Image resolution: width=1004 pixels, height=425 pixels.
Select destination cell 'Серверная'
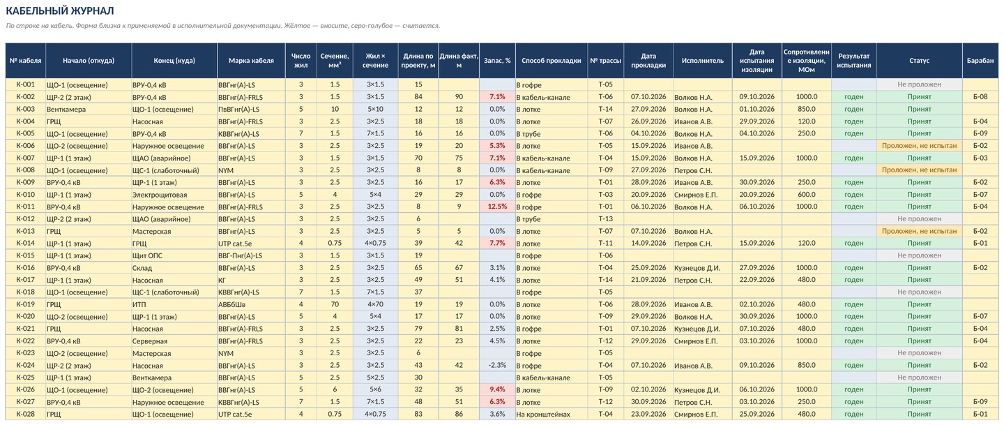tap(174, 341)
